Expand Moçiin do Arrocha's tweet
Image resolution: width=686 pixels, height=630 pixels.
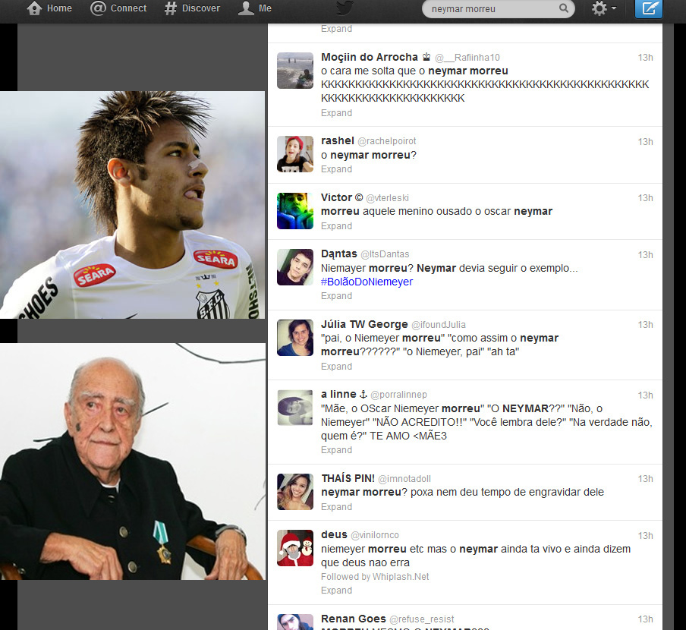[336, 113]
